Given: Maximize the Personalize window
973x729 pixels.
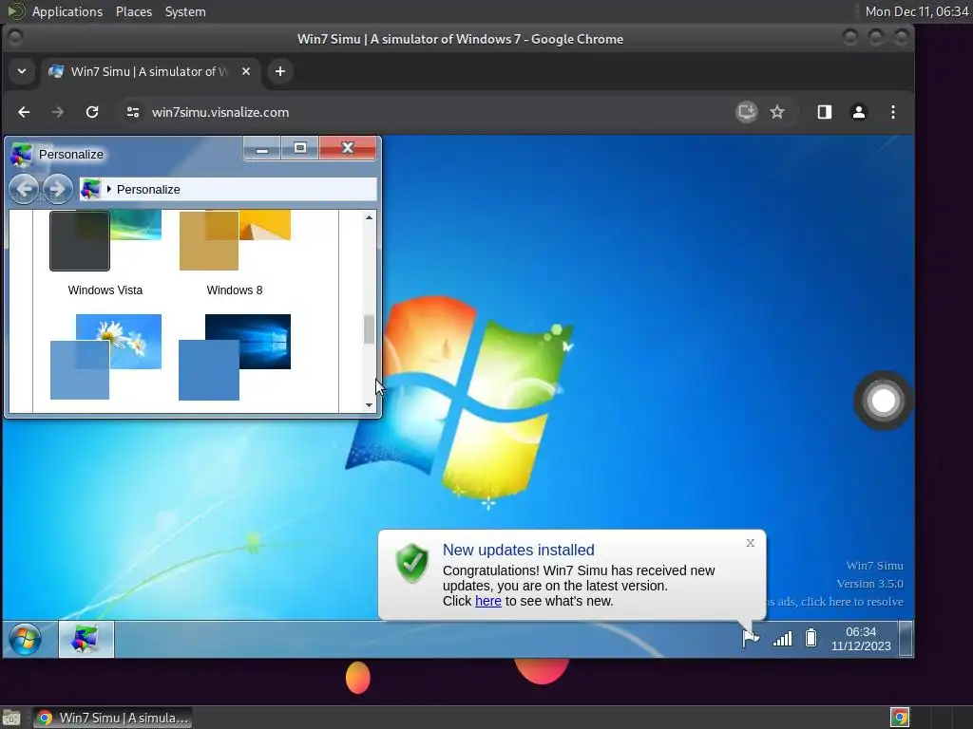Looking at the screenshot, I should [299, 149].
